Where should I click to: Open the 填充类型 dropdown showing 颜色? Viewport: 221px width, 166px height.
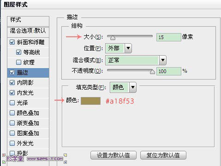(123, 87)
